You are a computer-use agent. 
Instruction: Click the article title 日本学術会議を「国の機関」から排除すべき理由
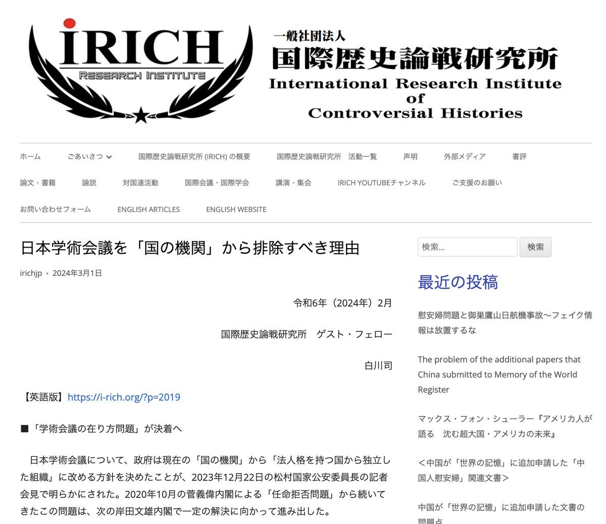click(190, 248)
